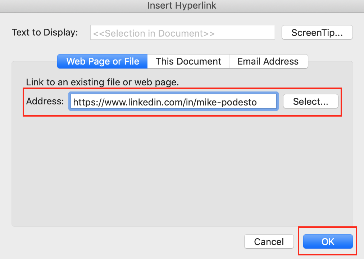364x259 pixels.
Task: Click the '<<Selection in Document>>' placeholder text
Action: [x=154, y=33]
